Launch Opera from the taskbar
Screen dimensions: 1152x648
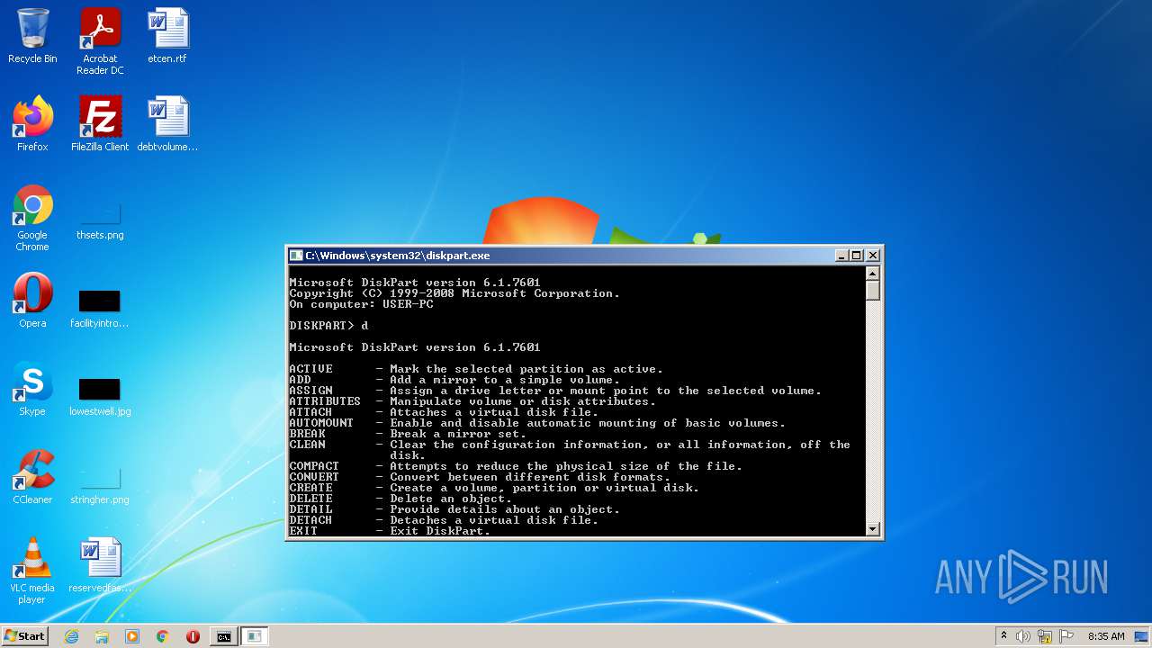tap(193, 636)
